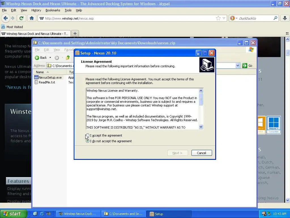The width and height of the screenshot is (290, 218).
Task: Open the Explorer View menu
Action: point(57,50)
